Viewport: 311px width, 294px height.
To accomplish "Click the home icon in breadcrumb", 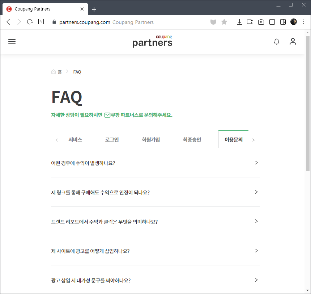I will click(54, 72).
